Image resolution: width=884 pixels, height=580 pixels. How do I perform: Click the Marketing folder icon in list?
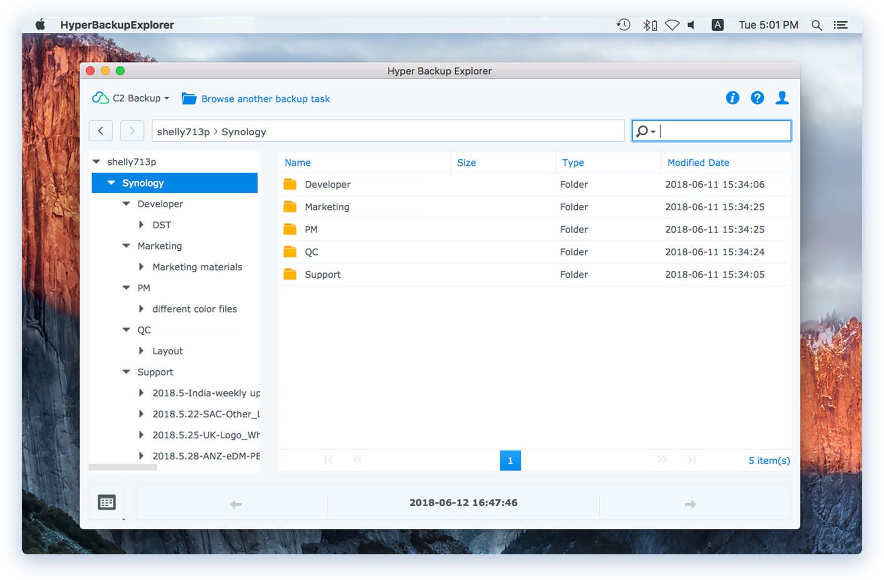point(290,206)
